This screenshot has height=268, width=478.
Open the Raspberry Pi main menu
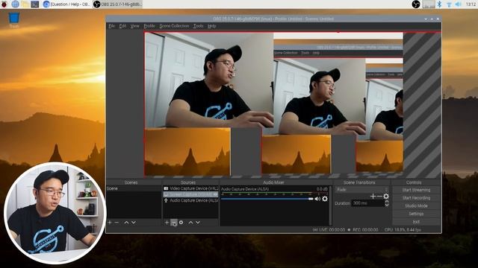(4, 4)
